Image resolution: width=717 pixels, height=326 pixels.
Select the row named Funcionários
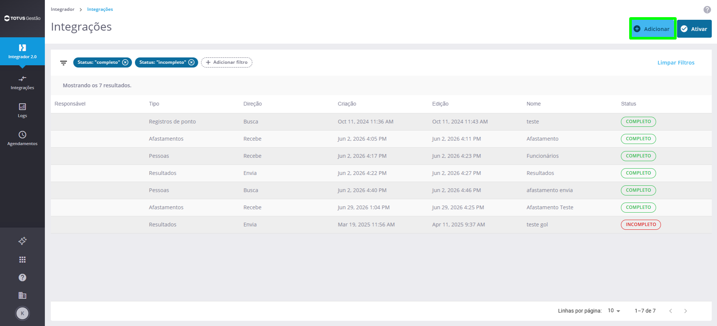(x=381, y=156)
